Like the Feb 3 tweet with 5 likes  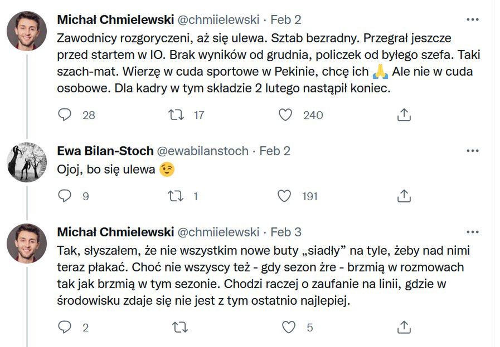click(x=289, y=328)
